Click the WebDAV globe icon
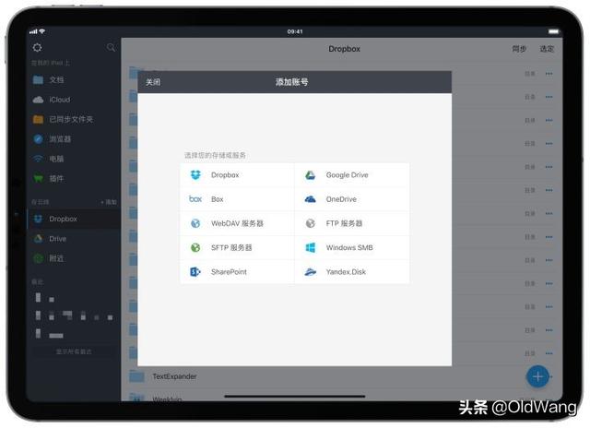The height and width of the screenshot is (428, 590). coord(195,223)
